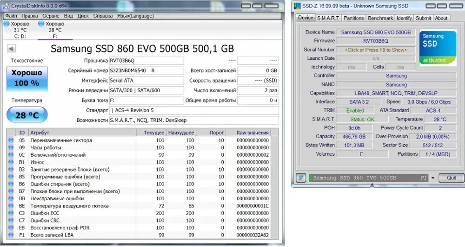Click the status orb for attribute 09 Часы работы
465x247 pixels.
tap(11, 147)
